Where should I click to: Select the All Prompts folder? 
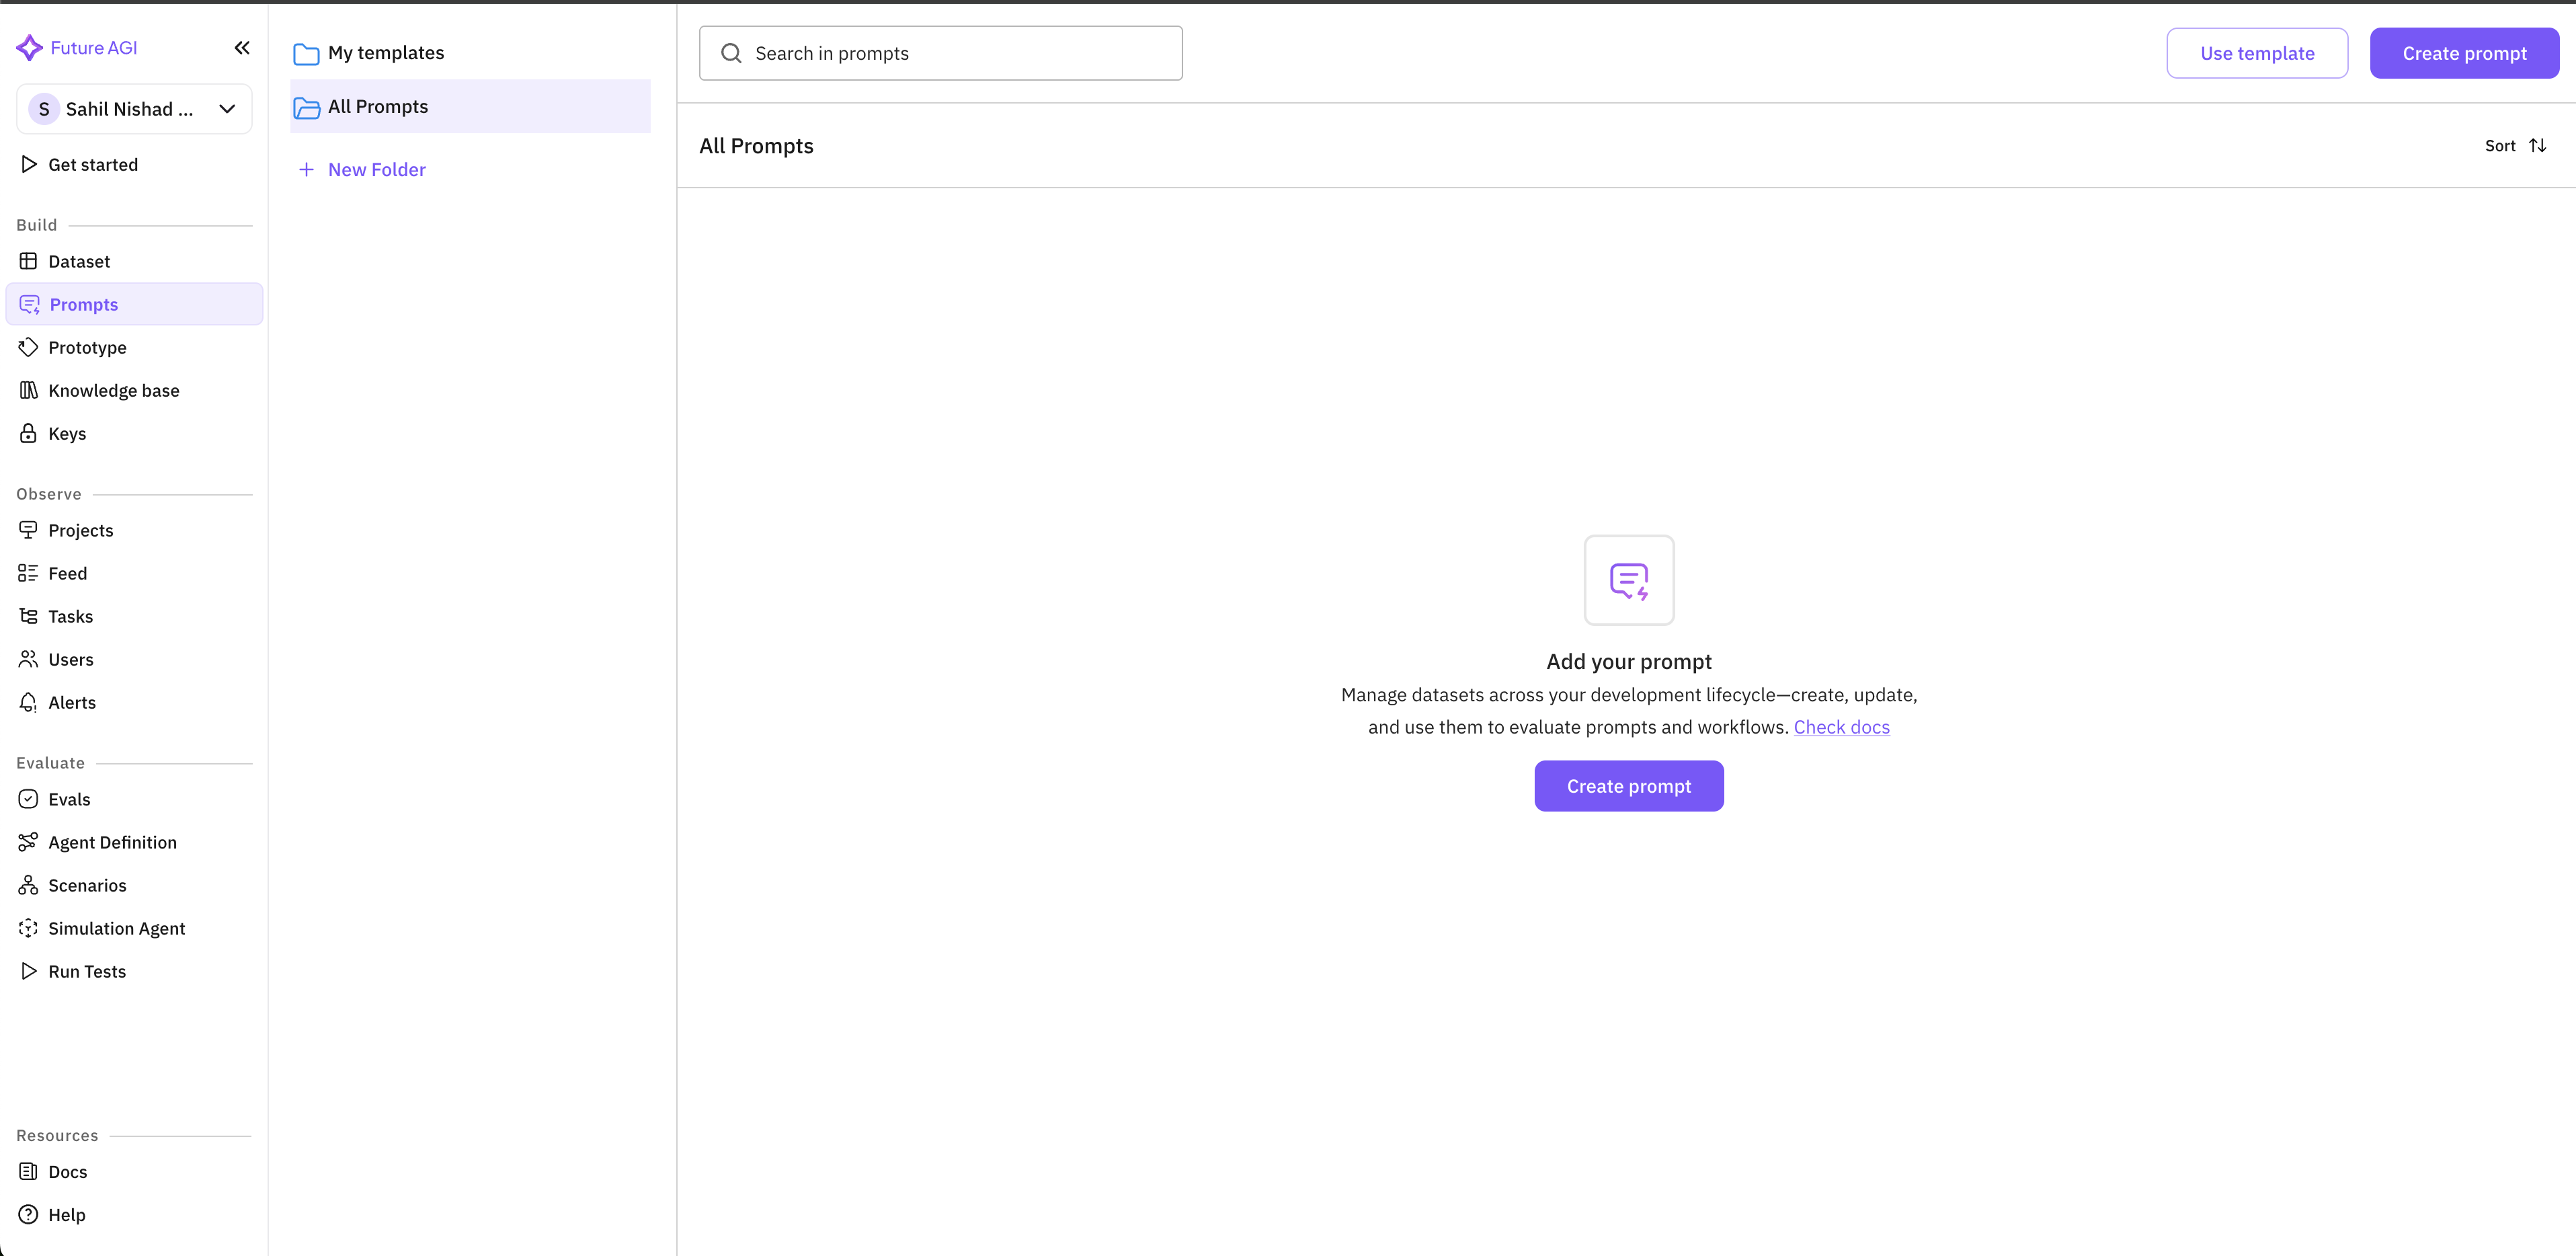(378, 106)
